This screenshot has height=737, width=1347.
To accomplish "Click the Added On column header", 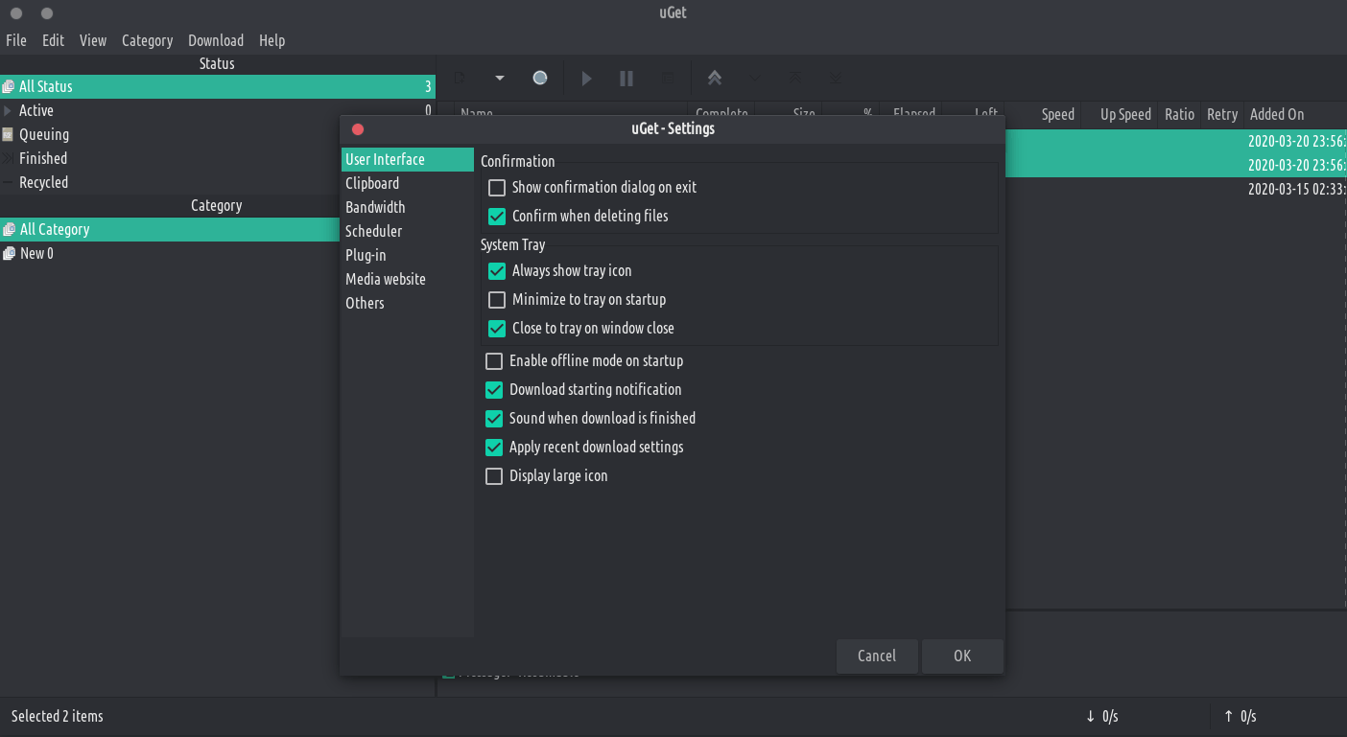I will 1295,114.
